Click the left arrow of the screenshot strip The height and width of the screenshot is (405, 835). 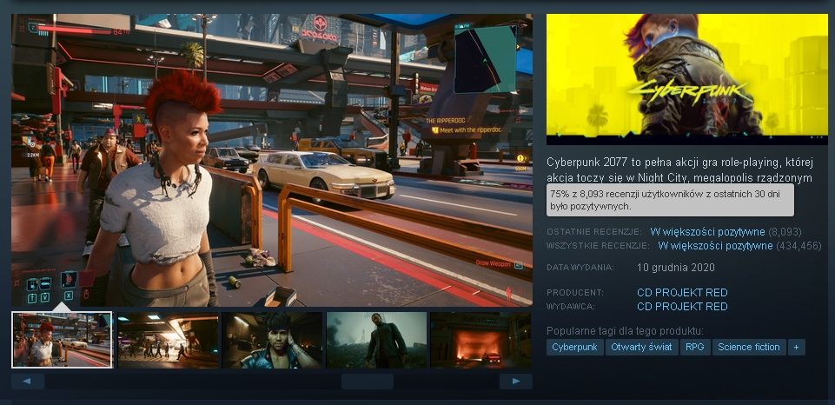28,382
